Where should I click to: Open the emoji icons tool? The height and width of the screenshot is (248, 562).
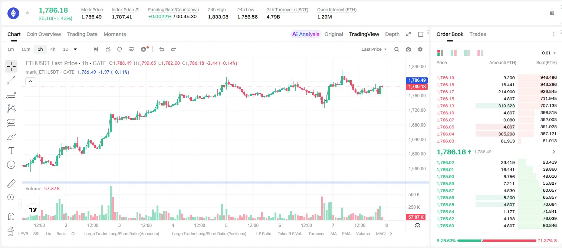pyautogui.click(x=11, y=165)
